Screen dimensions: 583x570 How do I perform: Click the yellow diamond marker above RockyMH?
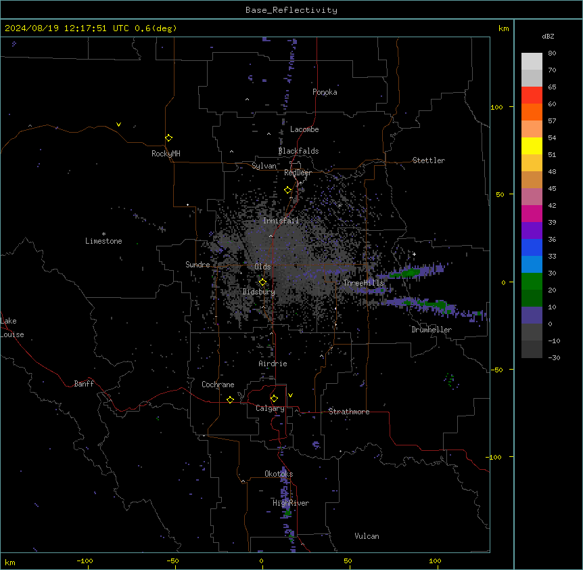(169, 138)
